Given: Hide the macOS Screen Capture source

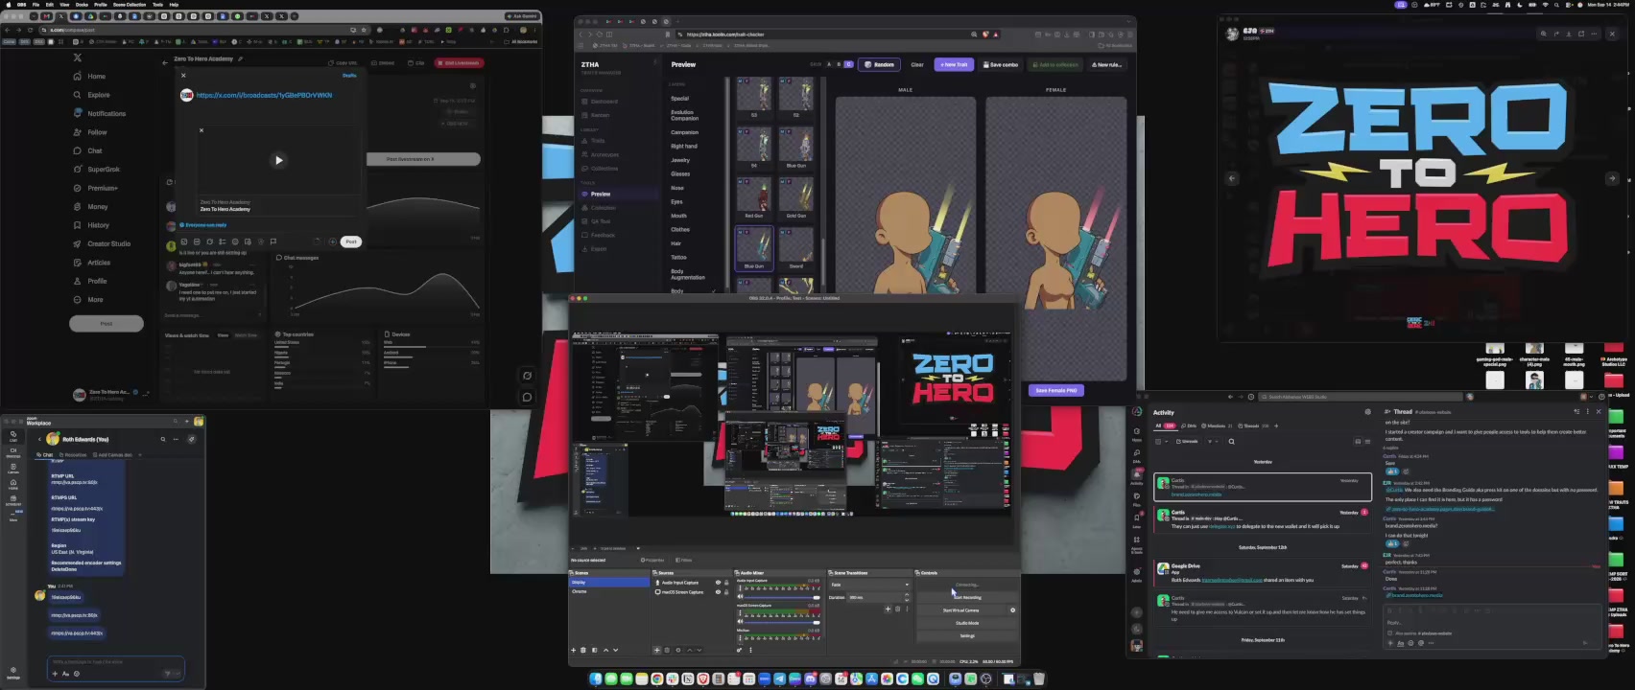Looking at the screenshot, I should pos(718,592).
